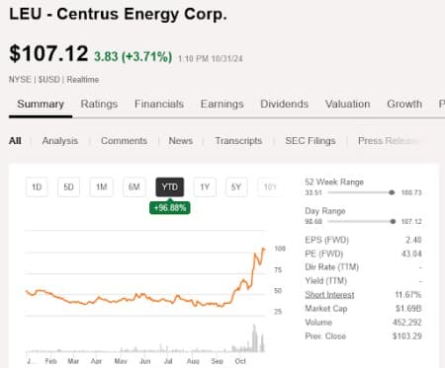Open the Summary tab

pos(41,104)
